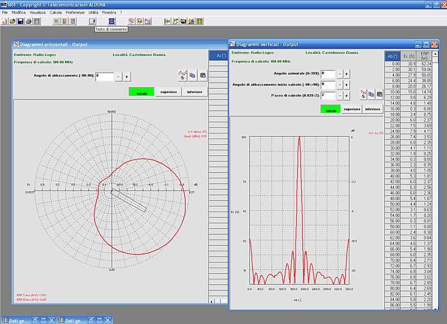
Task: Open the Calcola menu
Action: (x=56, y=12)
